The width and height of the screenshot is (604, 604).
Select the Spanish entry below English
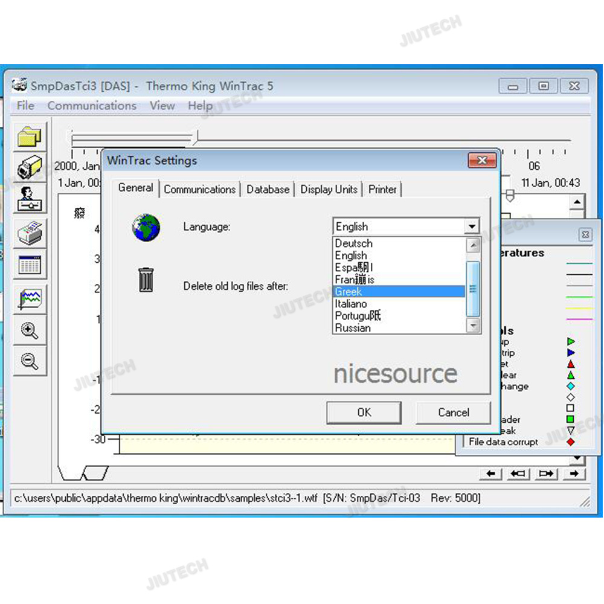[399, 268]
